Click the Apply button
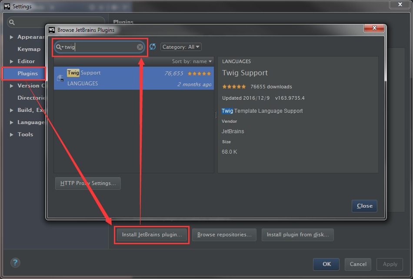Viewport: 413px width, 279px height. 390,264
